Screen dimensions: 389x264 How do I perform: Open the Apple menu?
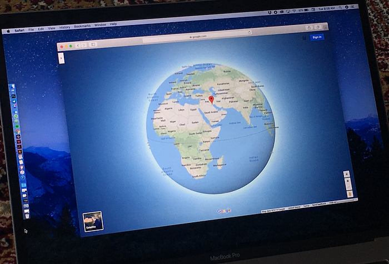(8, 31)
